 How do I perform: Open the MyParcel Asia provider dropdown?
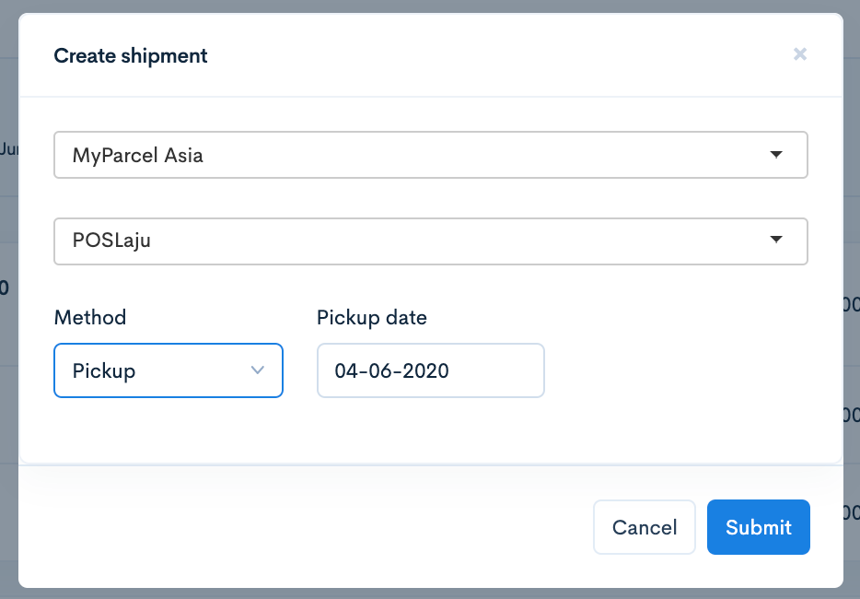click(x=431, y=155)
